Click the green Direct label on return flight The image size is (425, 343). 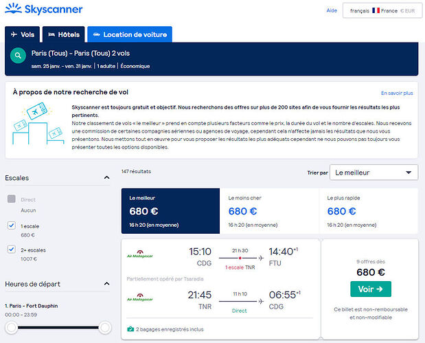[x=240, y=311]
